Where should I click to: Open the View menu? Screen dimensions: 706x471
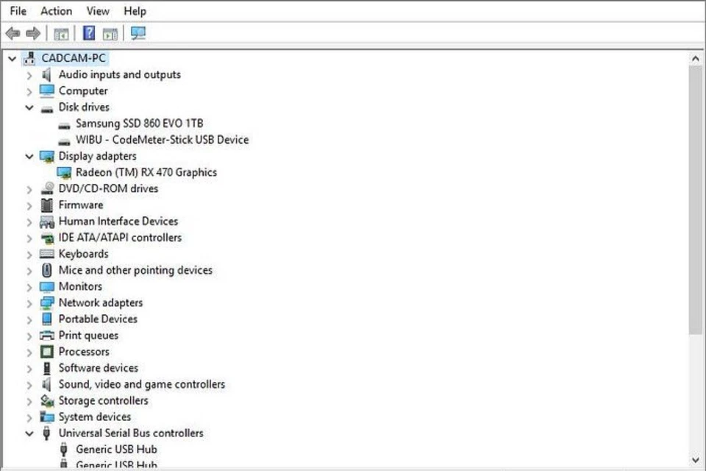coord(98,11)
